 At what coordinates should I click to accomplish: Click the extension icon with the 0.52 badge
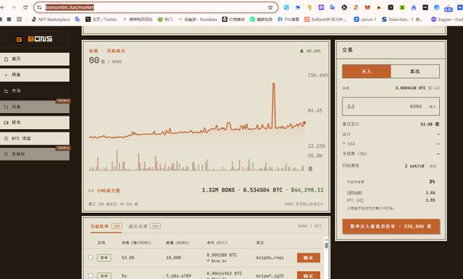[448, 8]
